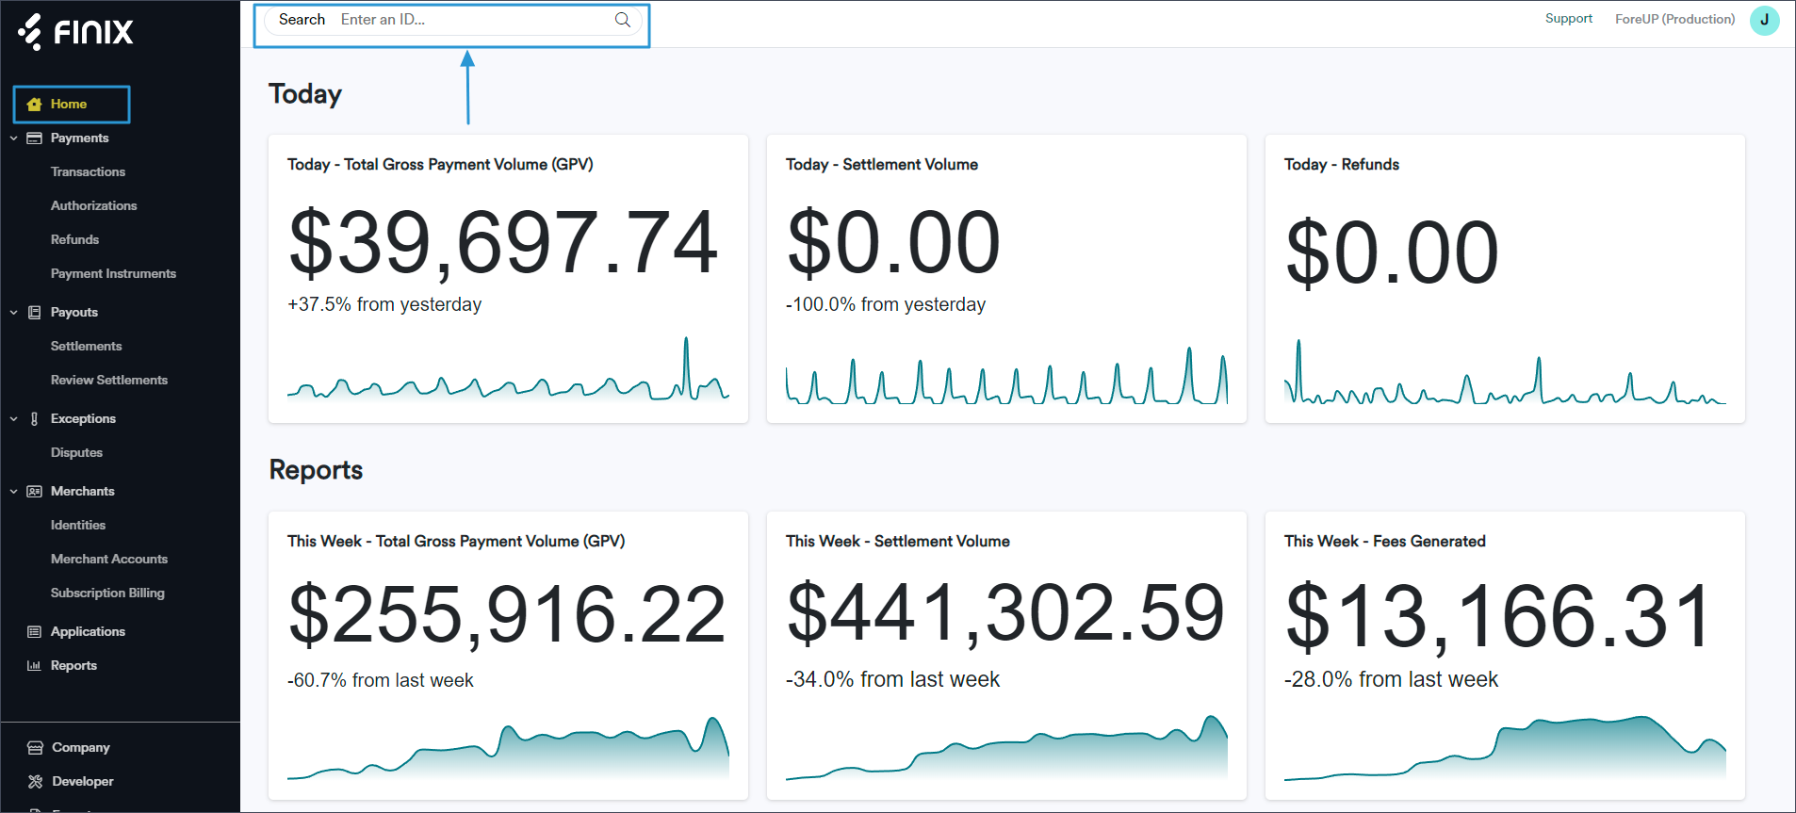Screen dimensions: 1796x813
Task: Collapse the Exceptions section chevron
Action: tap(14, 419)
